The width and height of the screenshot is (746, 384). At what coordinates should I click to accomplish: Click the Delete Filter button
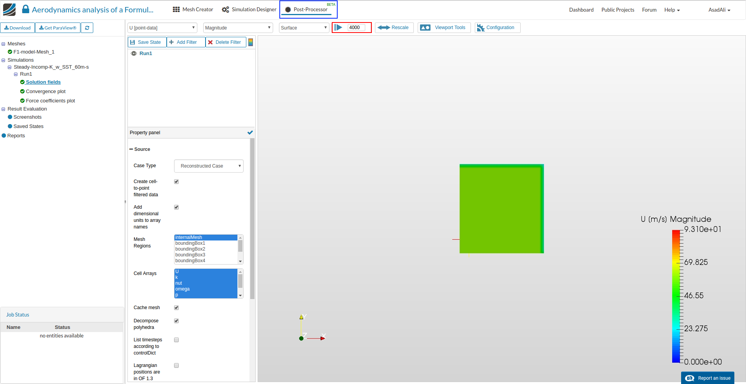pos(226,42)
